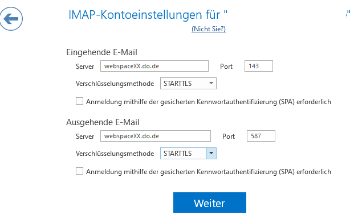Click the 'Ausgehende E-Mail' heading
This screenshot has height=223, width=358.
tap(103, 122)
